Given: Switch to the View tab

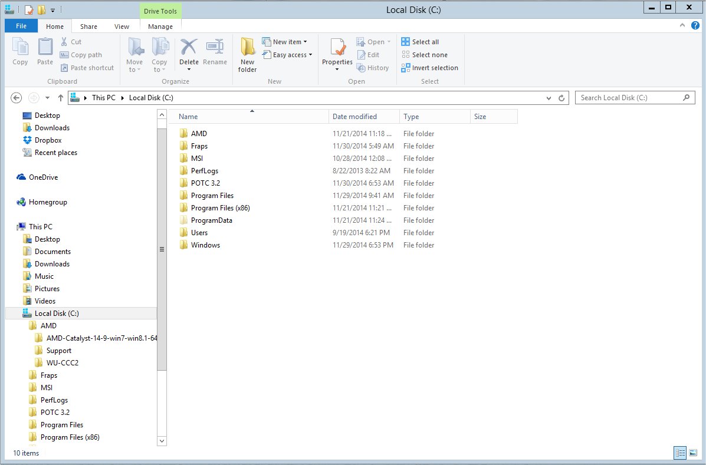Looking at the screenshot, I should 122,27.
